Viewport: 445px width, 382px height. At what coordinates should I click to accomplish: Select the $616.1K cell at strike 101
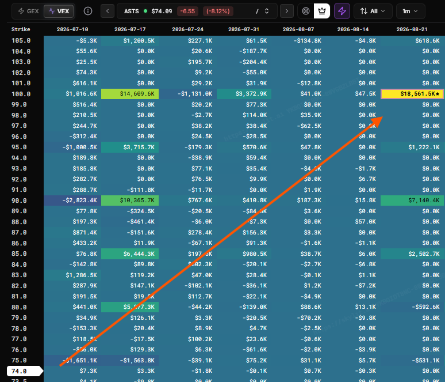click(72, 84)
